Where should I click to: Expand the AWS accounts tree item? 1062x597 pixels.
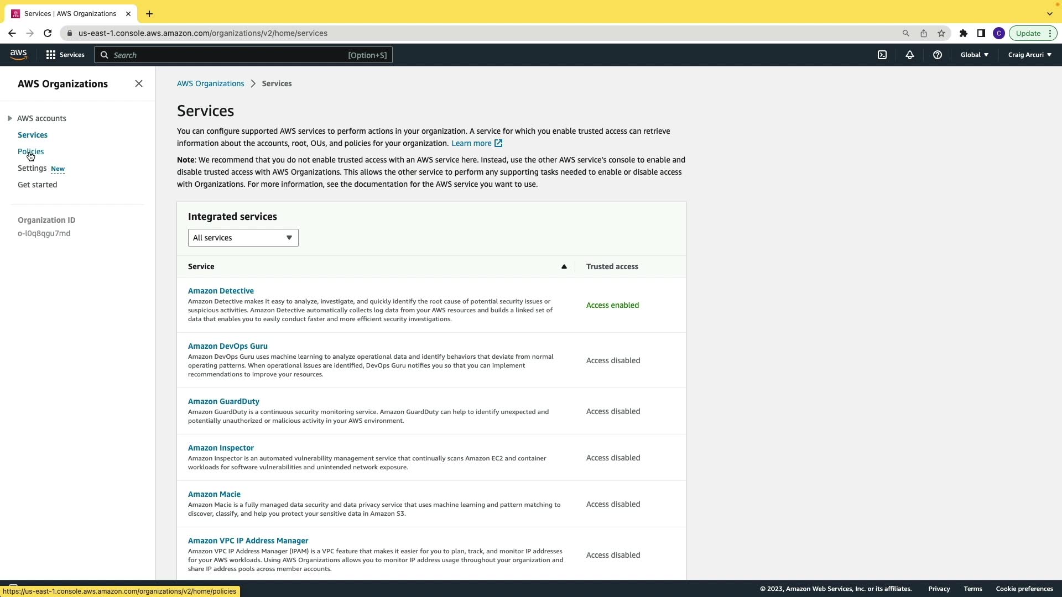tap(10, 118)
